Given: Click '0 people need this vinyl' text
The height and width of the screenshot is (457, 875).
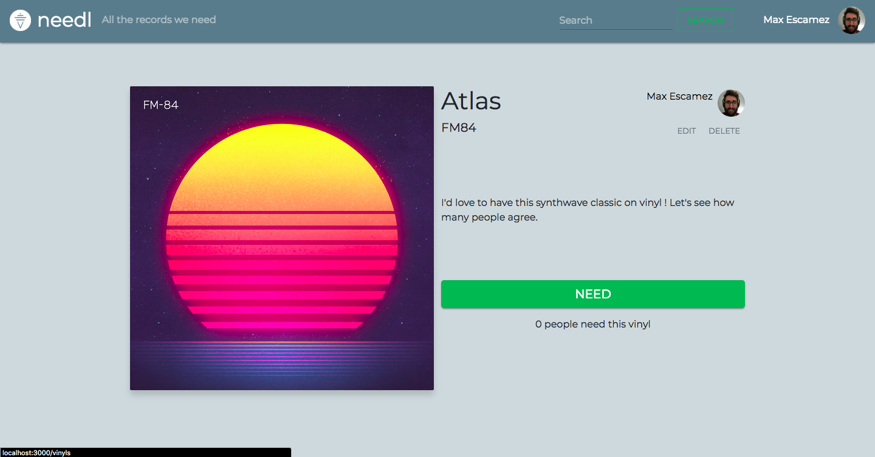Looking at the screenshot, I should 593,325.
